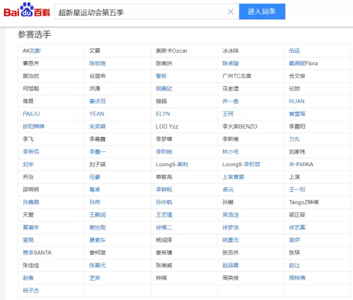This screenshot has height=300, width=353.
Task: Open the RUAN link
Action: [x=297, y=101]
